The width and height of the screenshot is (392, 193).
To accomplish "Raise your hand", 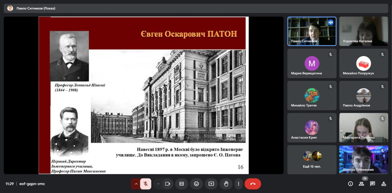I will pos(226,184).
